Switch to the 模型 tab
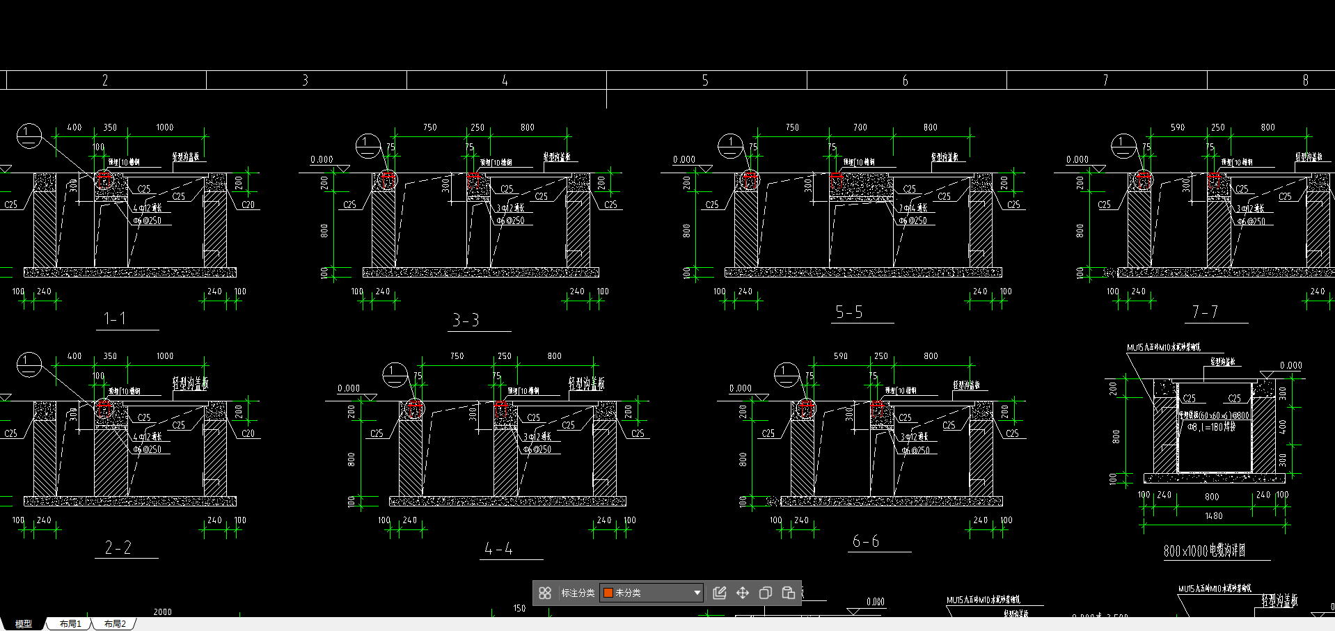This screenshot has width=1335, height=631. (x=24, y=624)
